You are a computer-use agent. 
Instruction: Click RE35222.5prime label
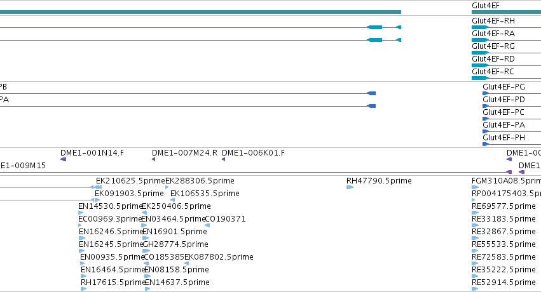(x=503, y=270)
